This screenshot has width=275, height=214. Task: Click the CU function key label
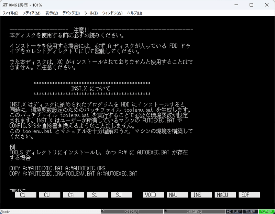point(49,195)
